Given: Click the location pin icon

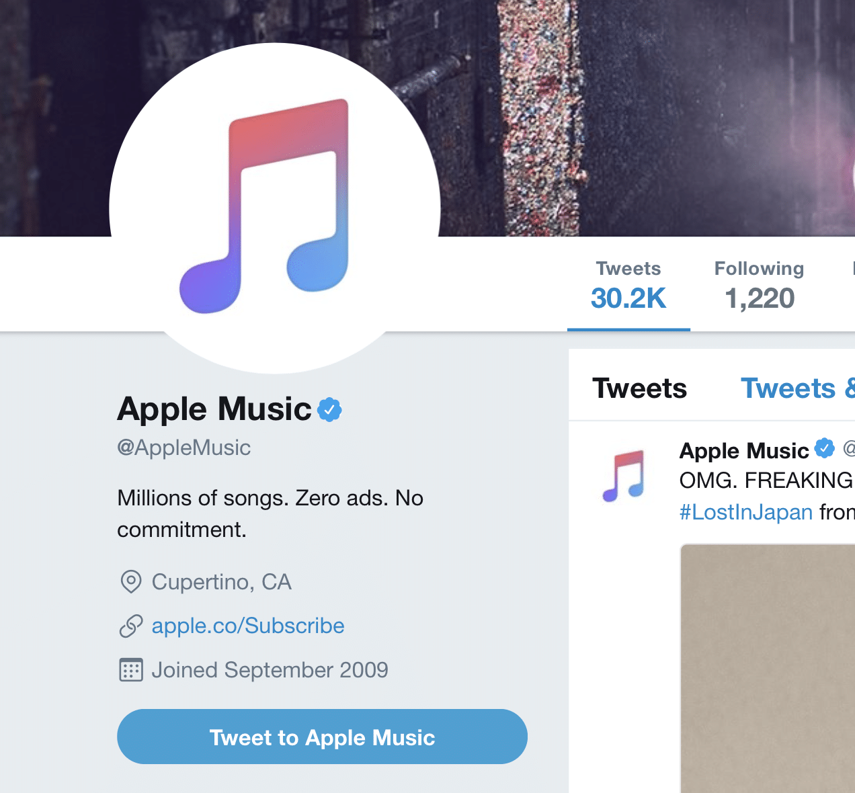Looking at the screenshot, I should pos(130,582).
